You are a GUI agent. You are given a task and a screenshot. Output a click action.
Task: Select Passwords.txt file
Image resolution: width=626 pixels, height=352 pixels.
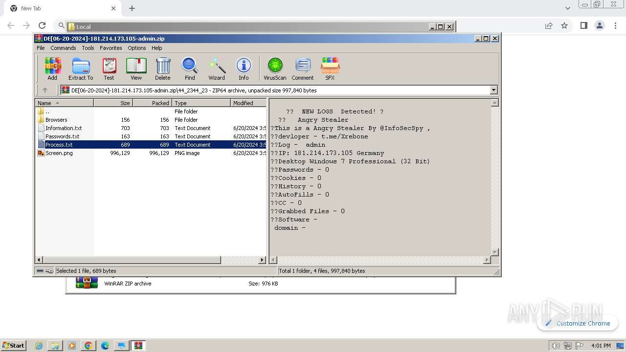coord(62,136)
